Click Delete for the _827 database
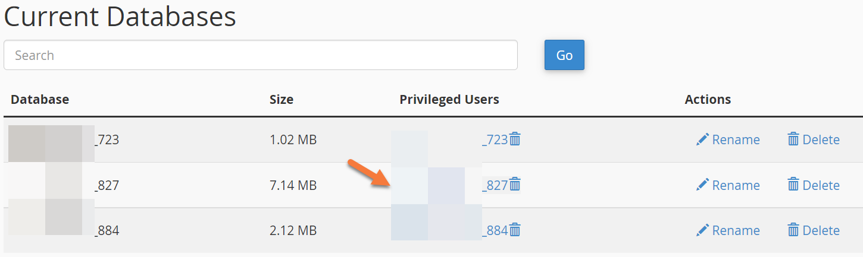863x257 pixels. [x=813, y=185]
